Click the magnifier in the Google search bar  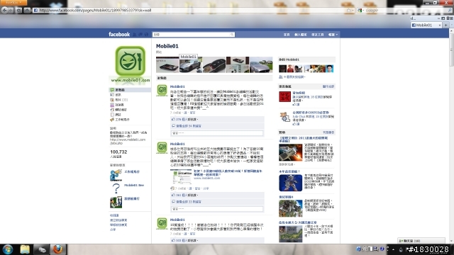point(450,11)
